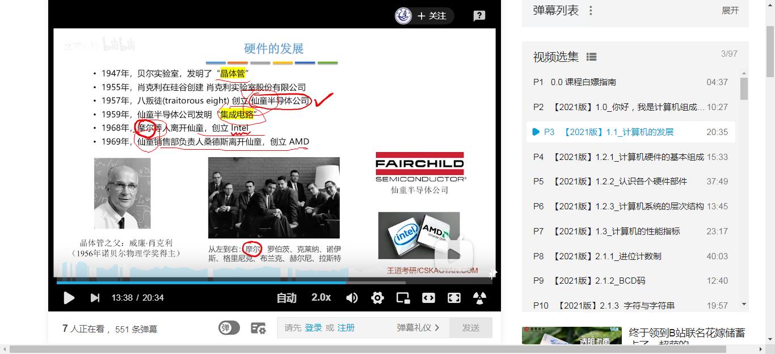Open the 2.0x playback speed menu
The height and width of the screenshot is (354, 775).
[x=321, y=297]
